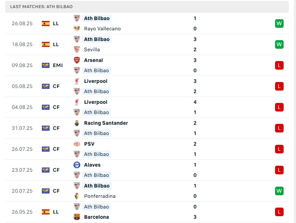Click the green W badge for Ponferradina match
This screenshot has height=223, width=296.
[x=279, y=191]
